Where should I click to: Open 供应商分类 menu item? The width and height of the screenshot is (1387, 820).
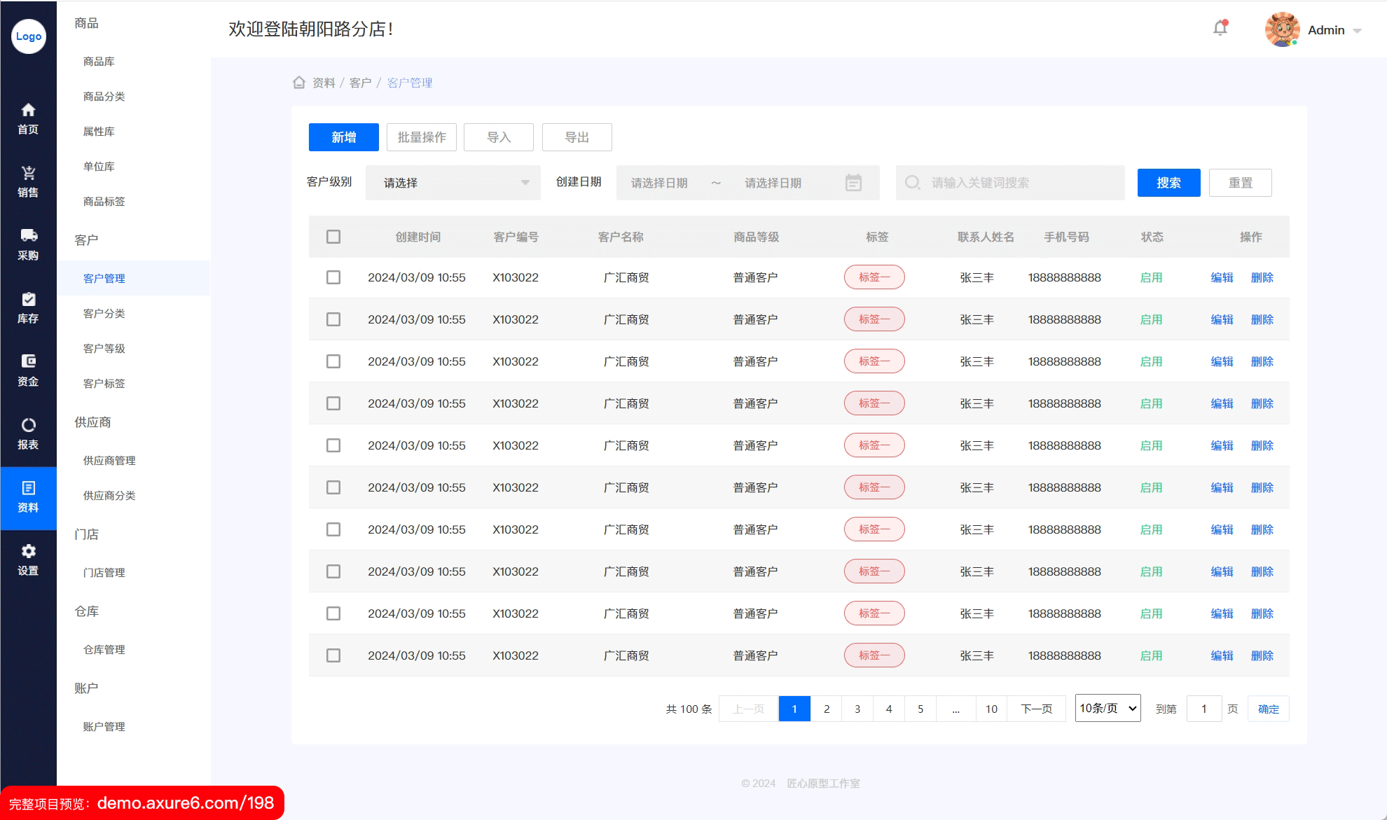(x=109, y=496)
